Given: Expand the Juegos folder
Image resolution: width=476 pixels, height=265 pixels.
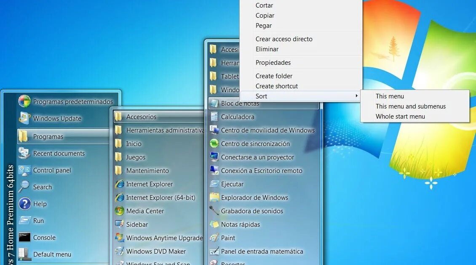Looking at the screenshot, I should point(159,157).
